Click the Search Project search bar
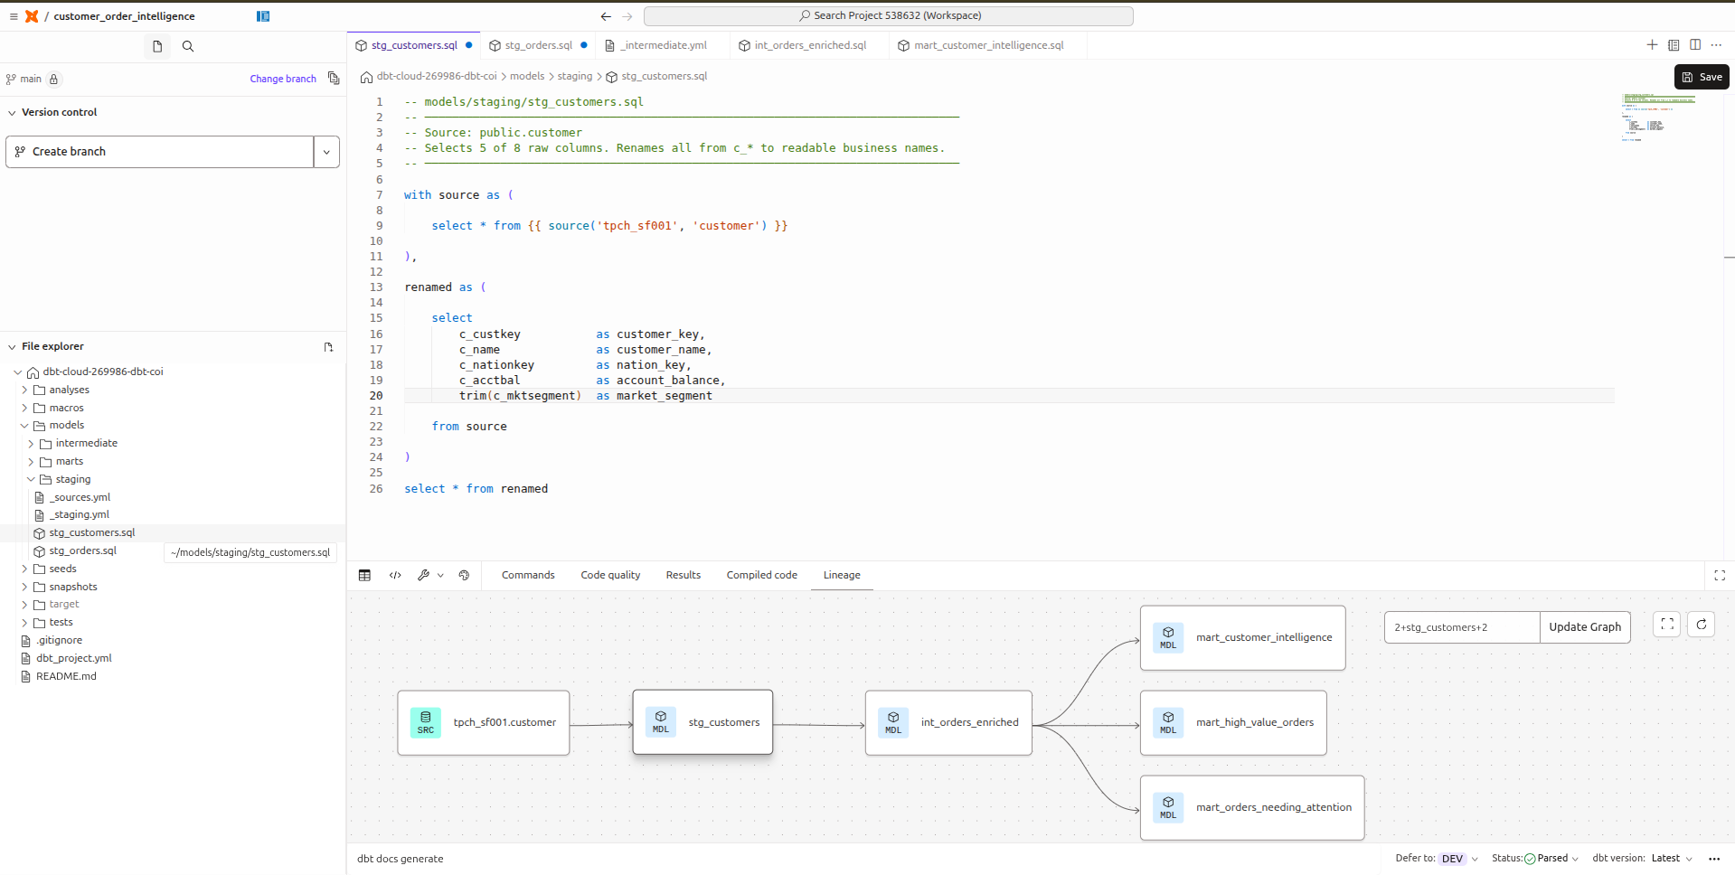The width and height of the screenshot is (1735, 875). click(x=888, y=16)
